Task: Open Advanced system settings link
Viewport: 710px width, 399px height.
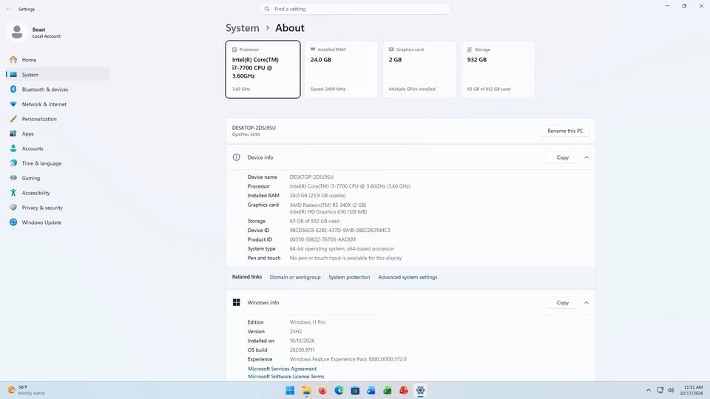Action: [x=408, y=277]
